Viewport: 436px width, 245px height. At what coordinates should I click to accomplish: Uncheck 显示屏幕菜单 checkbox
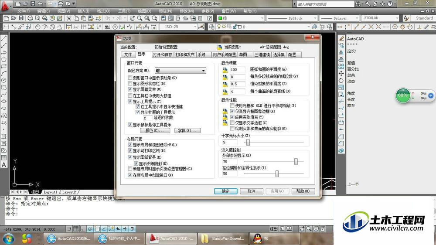tap(130, 89)
